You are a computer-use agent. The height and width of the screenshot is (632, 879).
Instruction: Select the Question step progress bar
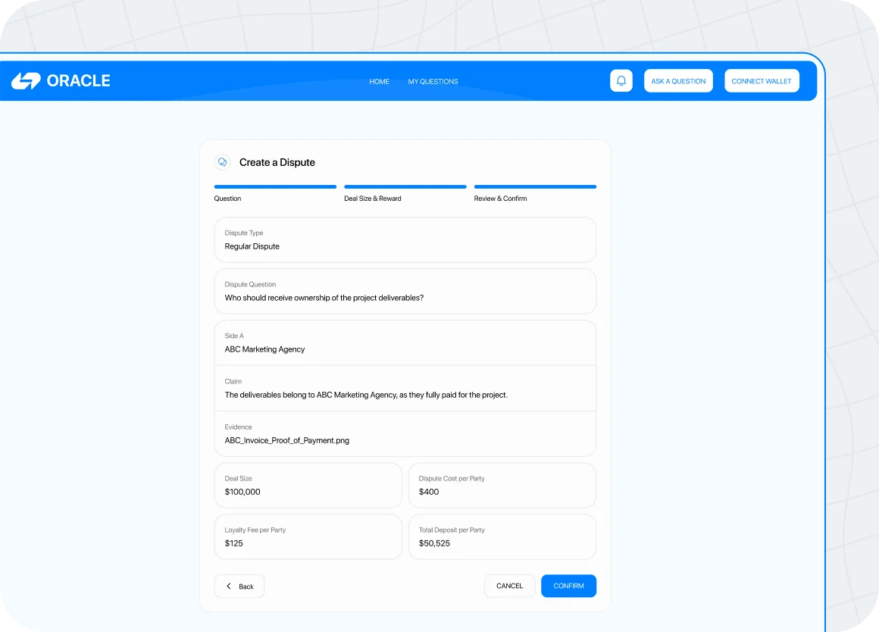(x=275, y=186)
